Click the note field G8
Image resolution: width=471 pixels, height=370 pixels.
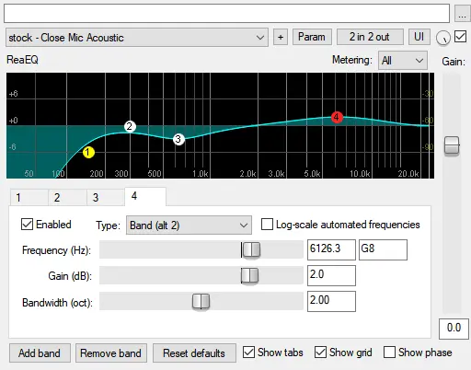coord(384,249)
